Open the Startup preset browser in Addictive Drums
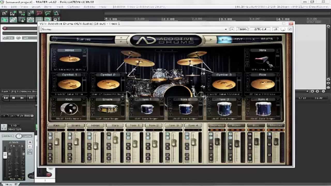 pyautogui.click(x=83, y=39)
